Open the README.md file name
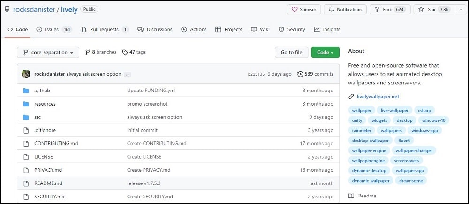469x204 pixels. coord(48,183)
